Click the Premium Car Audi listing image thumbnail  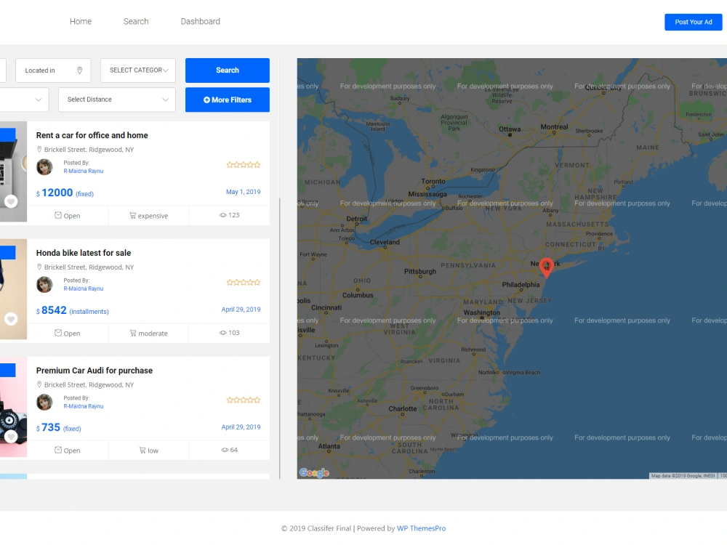pos(13,407)
